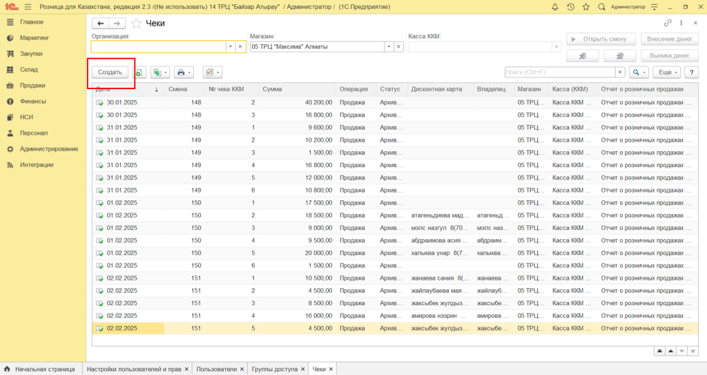Image resolution: width=707 pixels, height=375 pixels.
Task: Select the row with sum 17 500,00
Action: tap(395, 203)
